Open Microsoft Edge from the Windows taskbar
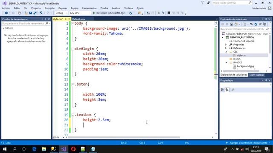 34,149
